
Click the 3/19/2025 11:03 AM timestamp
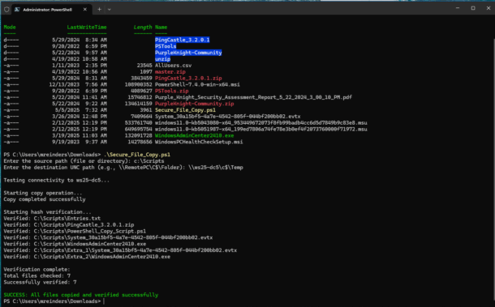80,135
